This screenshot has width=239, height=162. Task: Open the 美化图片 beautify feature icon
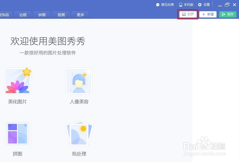[18, 81]
